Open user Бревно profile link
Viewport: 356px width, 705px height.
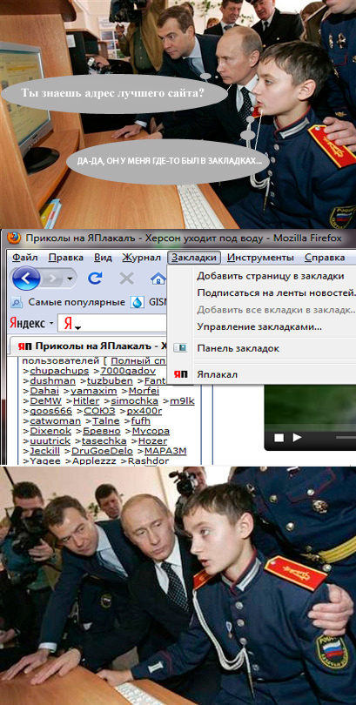tap(102, 431)
